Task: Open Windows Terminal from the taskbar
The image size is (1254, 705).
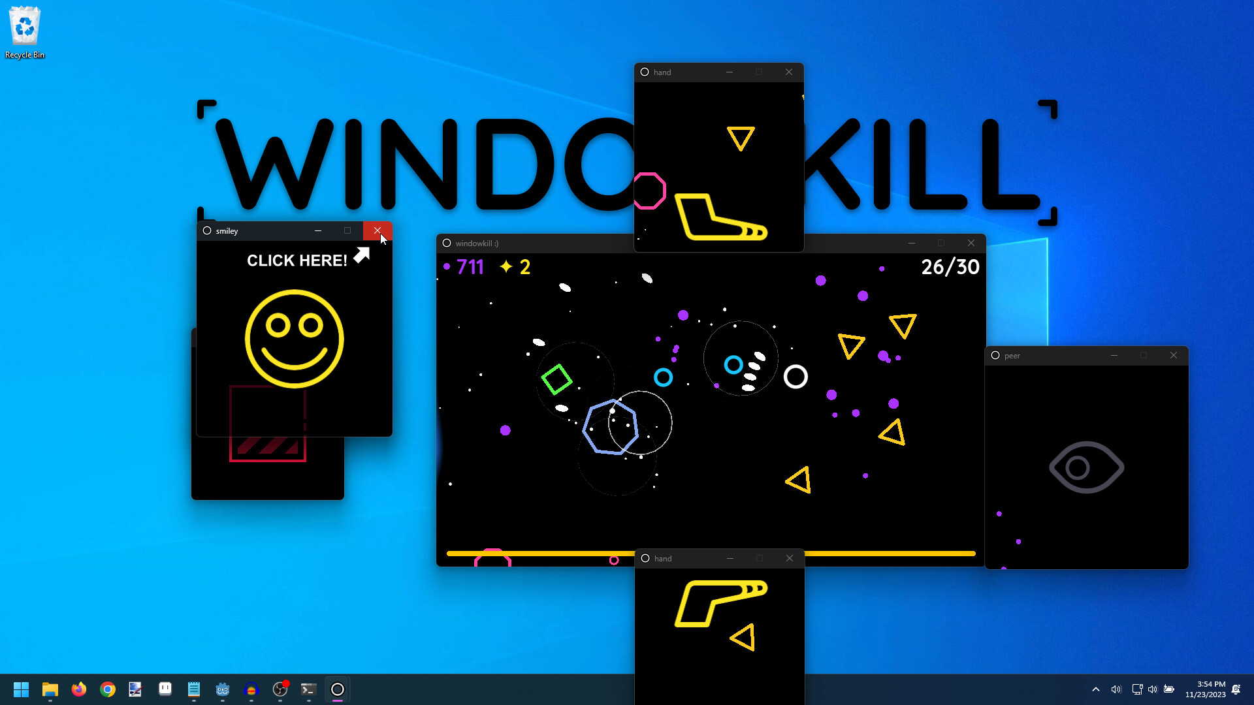Action: click(308, 689)
